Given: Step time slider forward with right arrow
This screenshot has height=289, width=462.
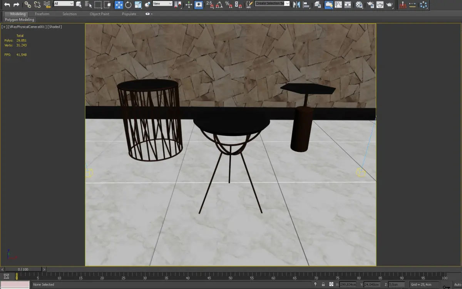Looking at the screenshot, I should click(x=44, y=269).
